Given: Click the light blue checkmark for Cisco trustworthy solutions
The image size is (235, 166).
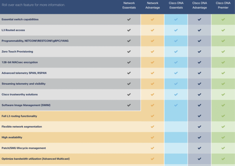Looking at the screenshot, I should (176, 94).
